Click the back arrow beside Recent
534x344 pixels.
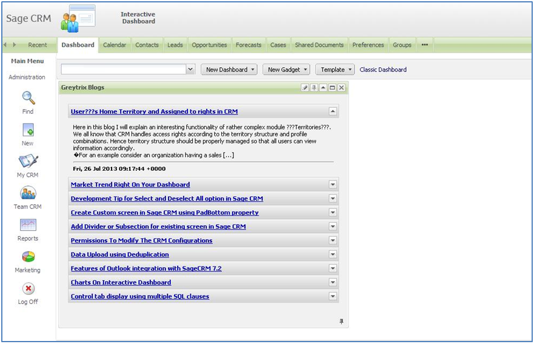pos(5,45)
